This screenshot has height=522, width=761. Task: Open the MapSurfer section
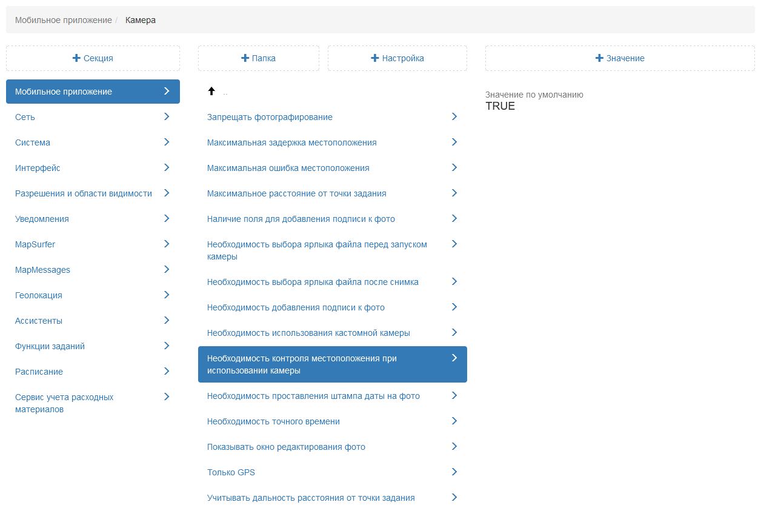(x=93, y=244)
